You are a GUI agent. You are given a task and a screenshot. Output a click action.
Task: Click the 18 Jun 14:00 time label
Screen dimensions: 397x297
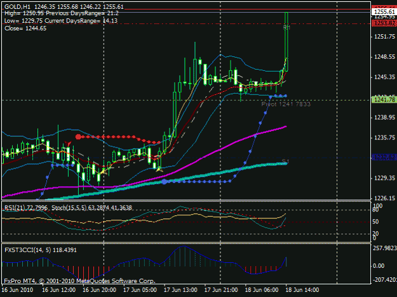(302, 289)
